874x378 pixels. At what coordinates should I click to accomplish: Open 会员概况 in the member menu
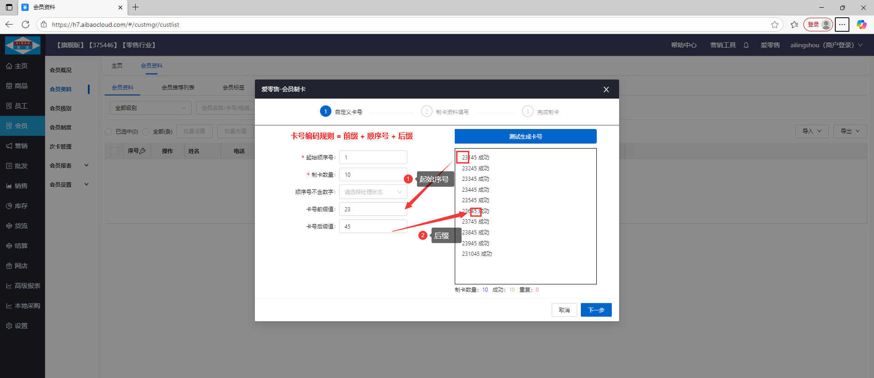(61, 70)
